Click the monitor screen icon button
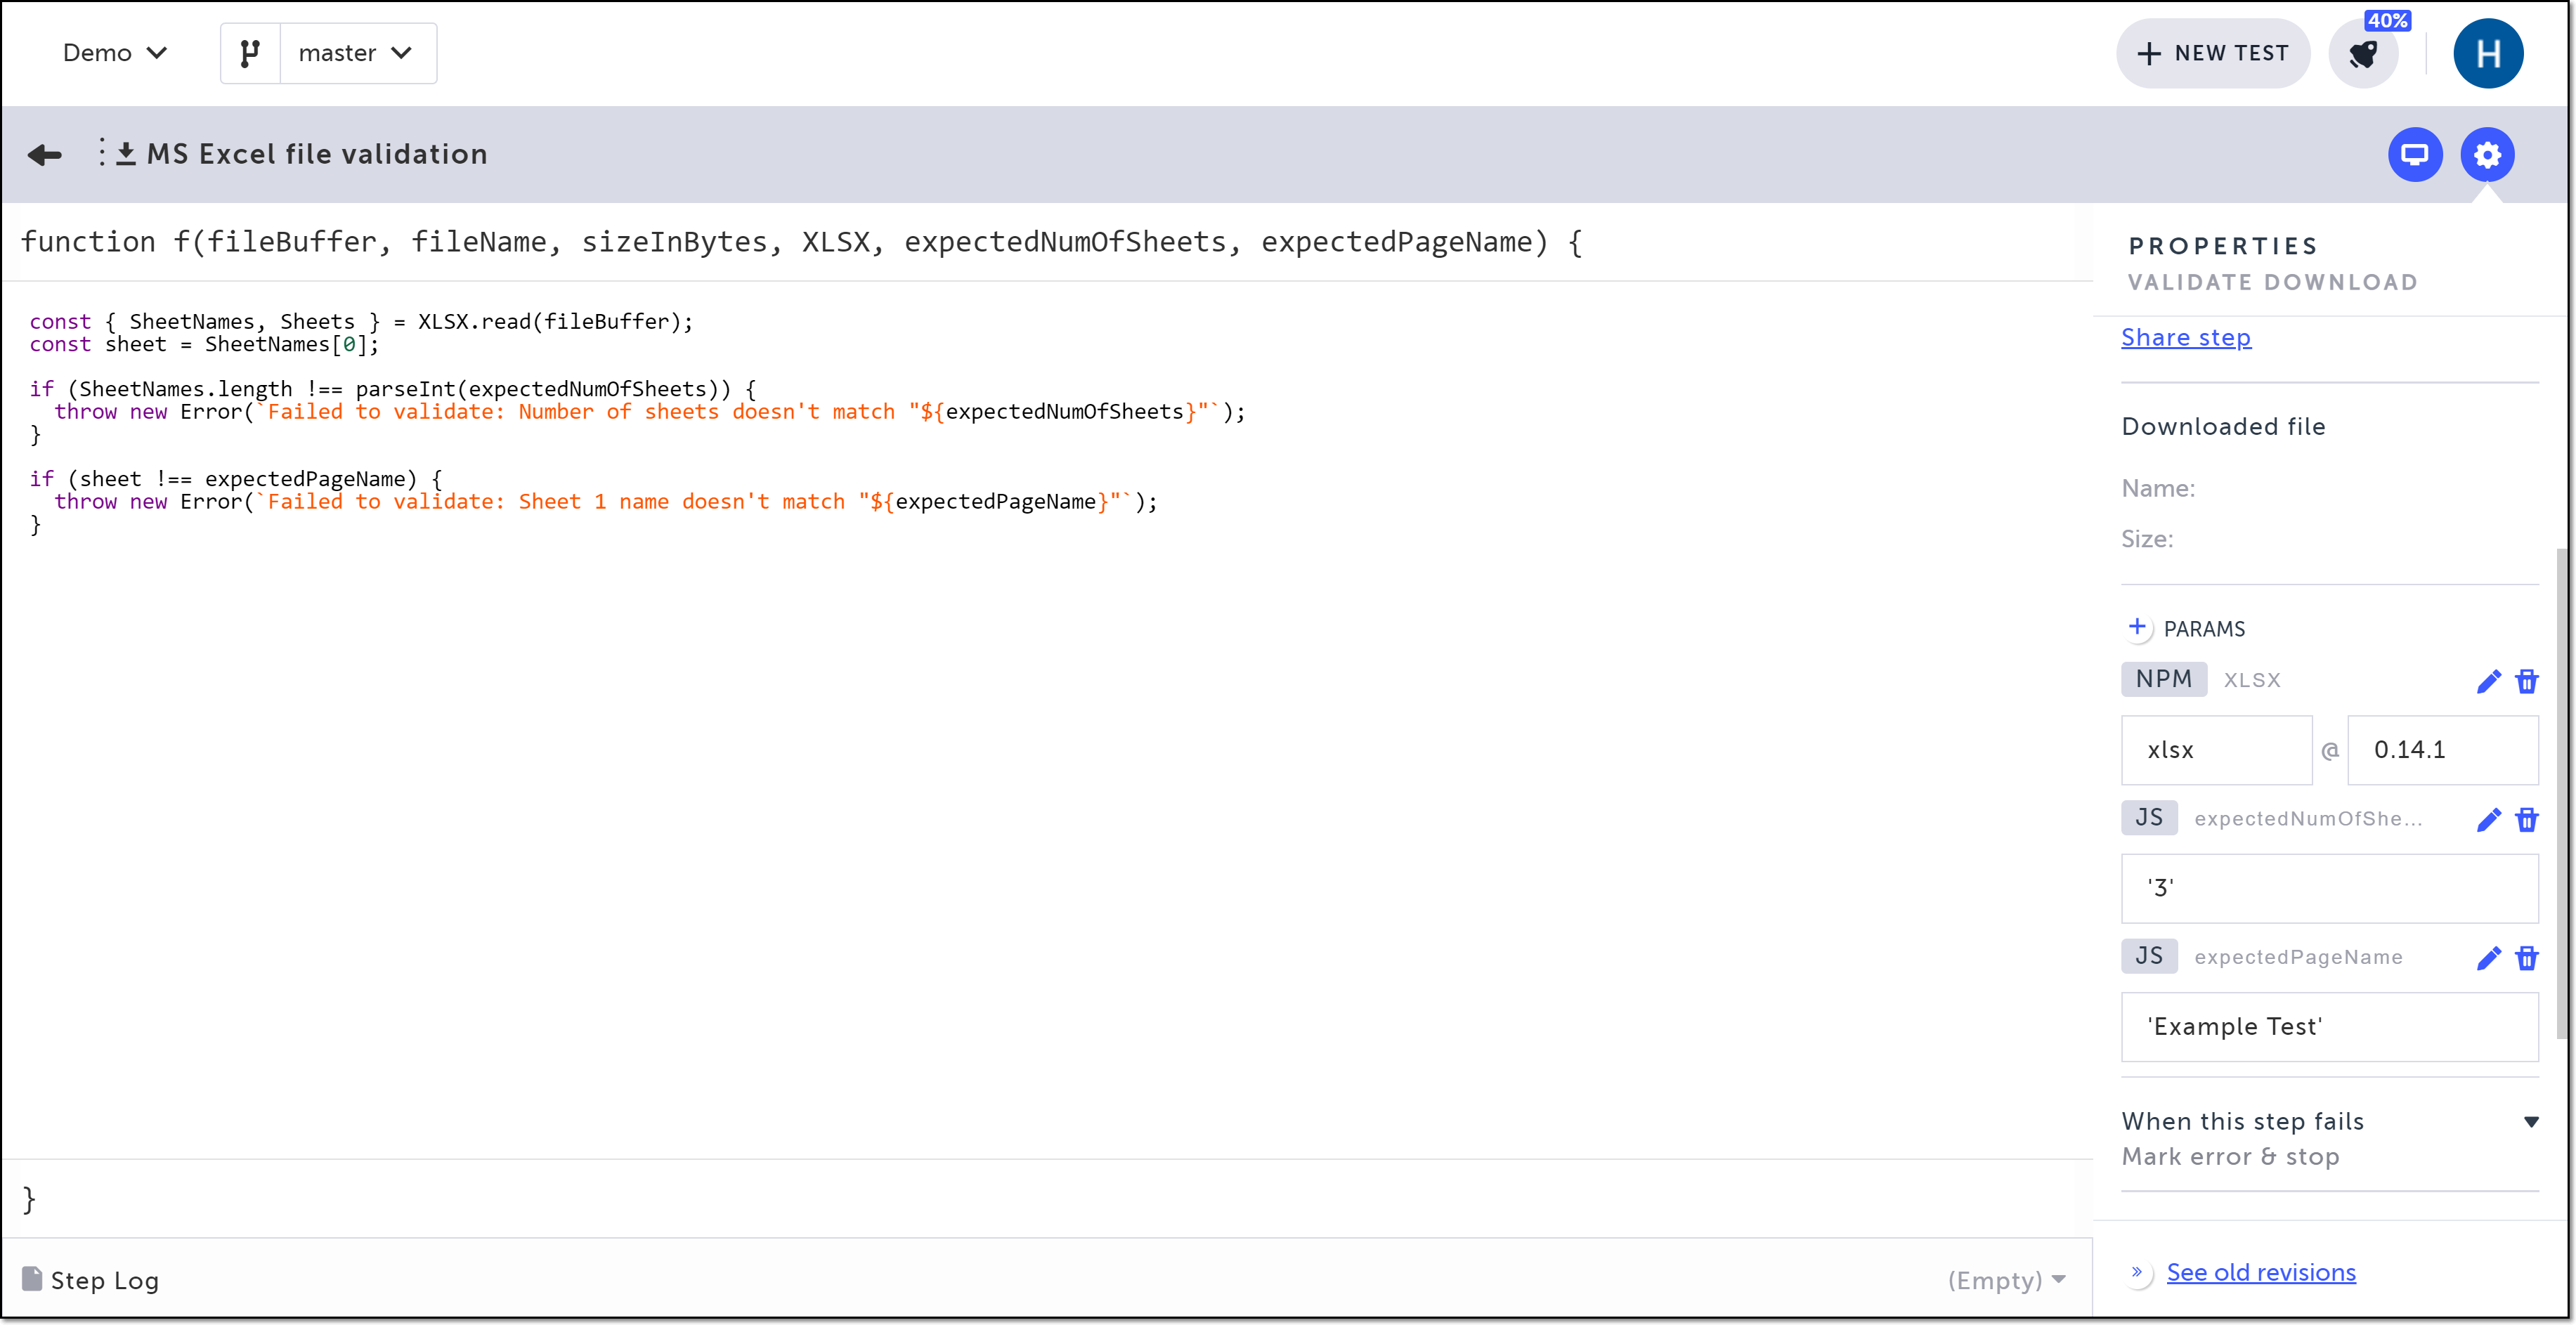This screenshot has height=1325, width=2576. tap(2415, 155)
